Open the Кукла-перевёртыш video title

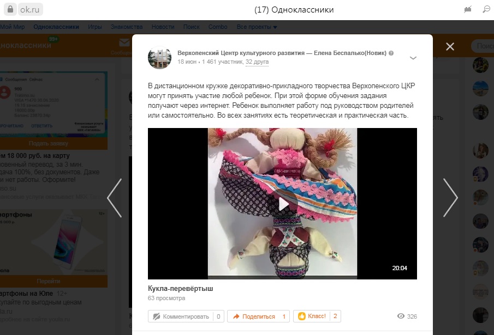coord(181,289)
